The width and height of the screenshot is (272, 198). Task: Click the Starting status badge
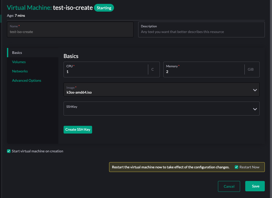point(104,8)
